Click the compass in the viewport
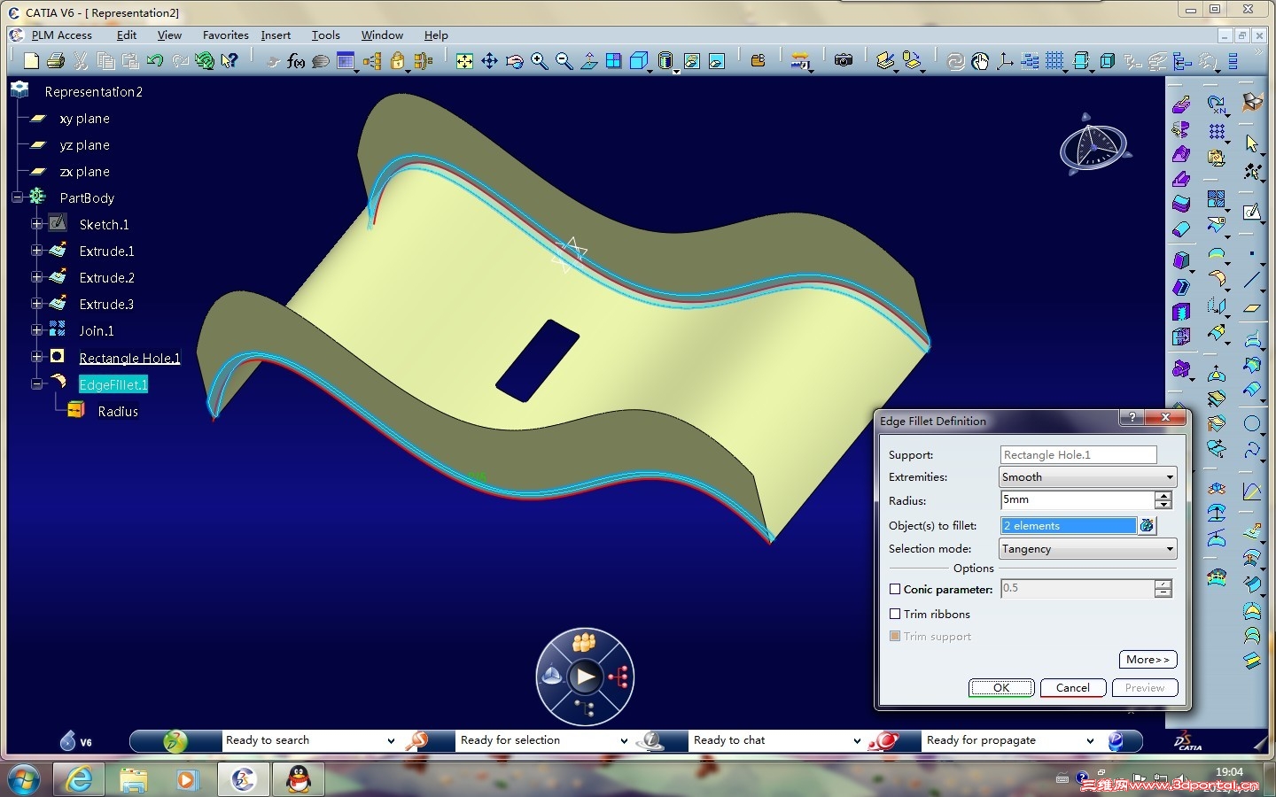The height and width of the screenshot is (797, 1276). tap(1095, 145)
